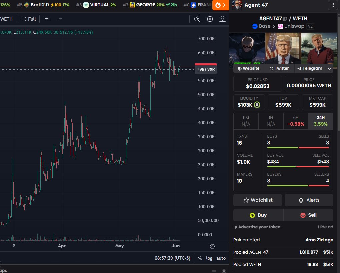Screen dimensions: 340x273
Task: Click the Pair created row
Action: (283, 240)
